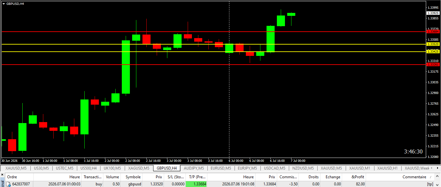This screenshot has width=441, height=187.
Task: Click the Symbole column header
Action: [x=133, y=177]
